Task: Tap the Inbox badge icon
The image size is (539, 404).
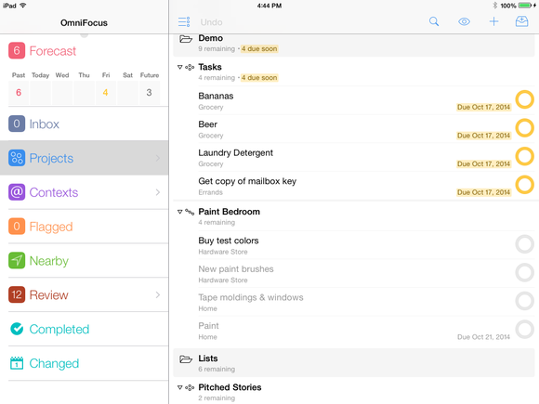Action: (17, 124)
